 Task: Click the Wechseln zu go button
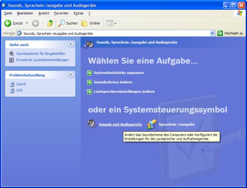tap(231, 33)
